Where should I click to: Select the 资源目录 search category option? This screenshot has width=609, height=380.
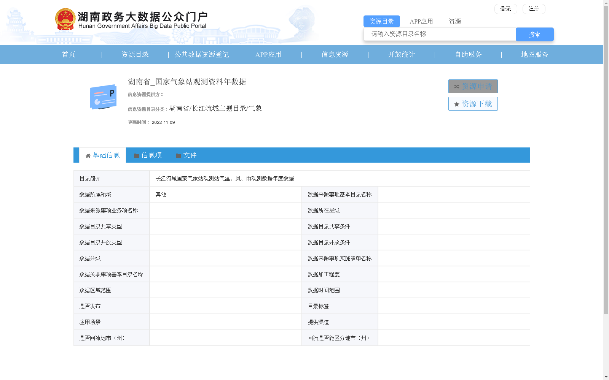pyautogui.click(x=382, y=21)
